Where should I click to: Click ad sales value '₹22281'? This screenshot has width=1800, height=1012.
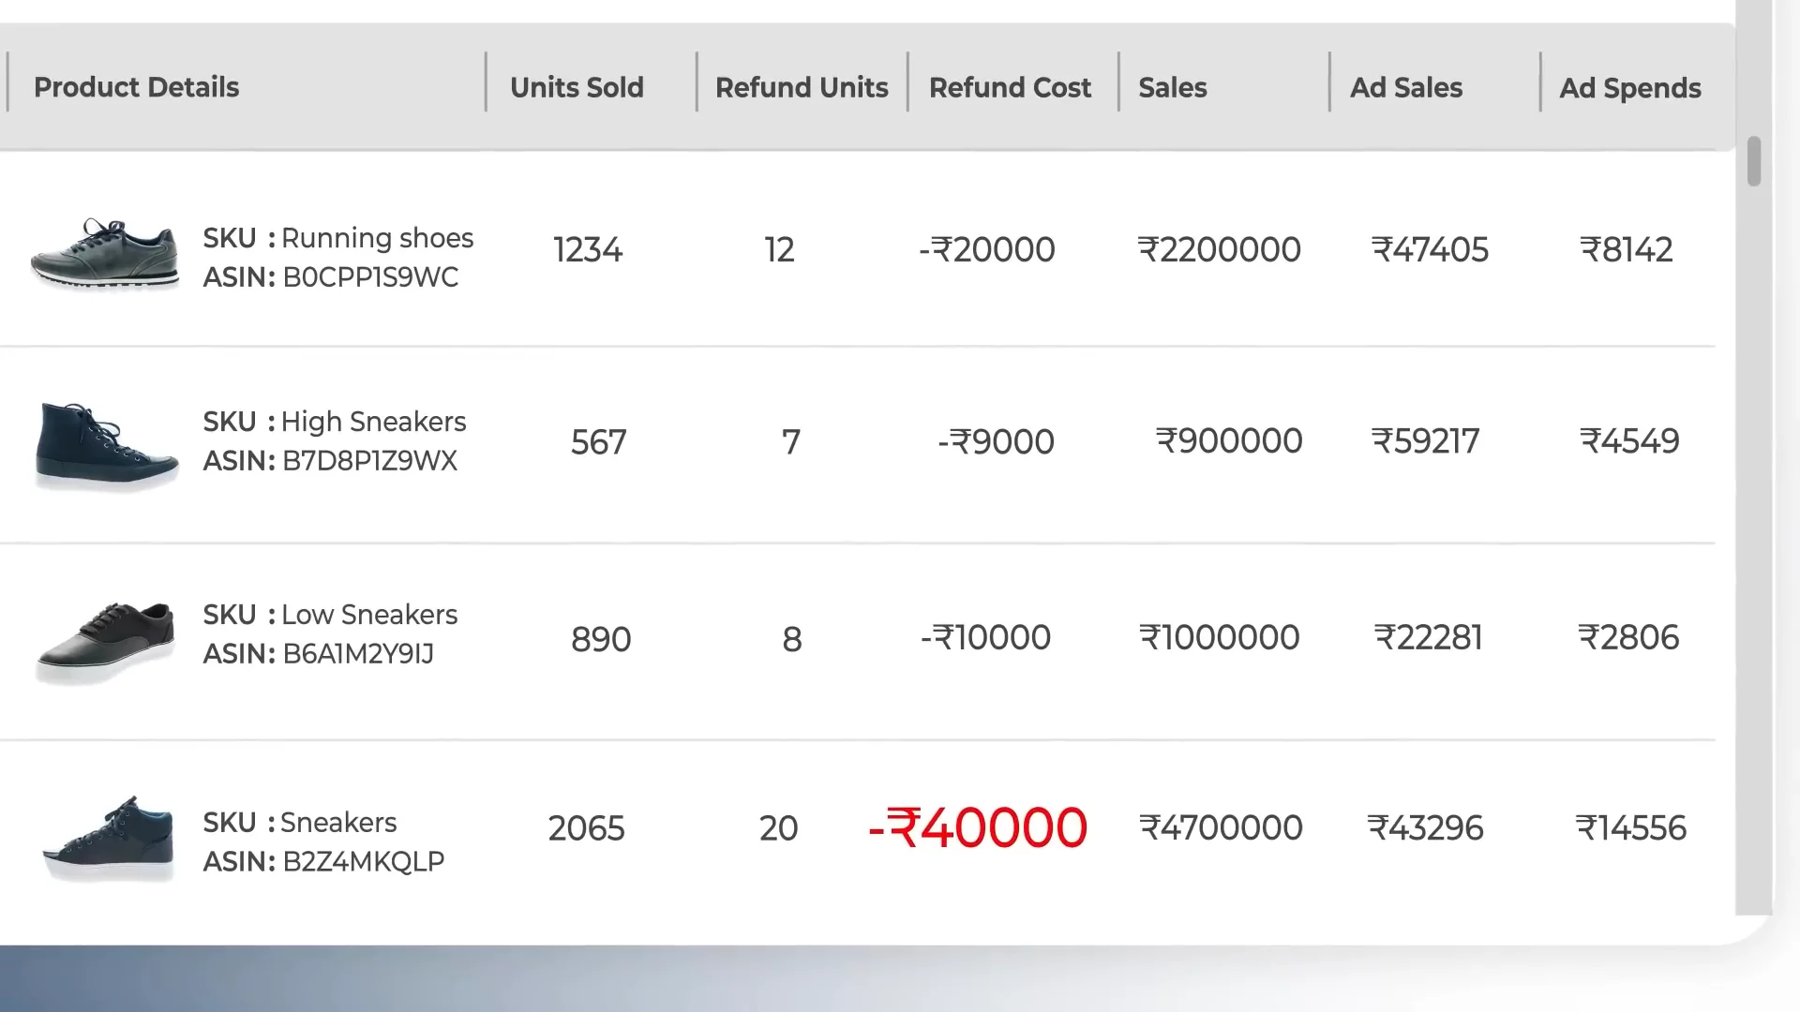pyautogui.click(x=1429, y=638)
